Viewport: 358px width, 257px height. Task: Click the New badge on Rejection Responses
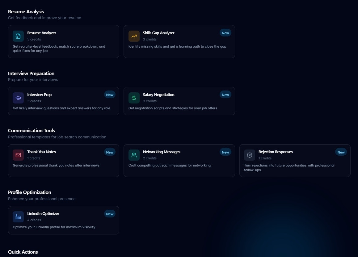click(x=341, y=152)
